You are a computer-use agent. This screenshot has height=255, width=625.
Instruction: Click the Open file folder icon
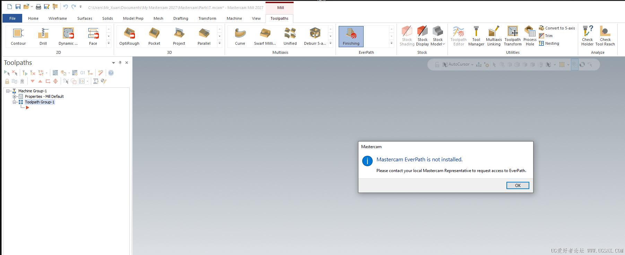(26, 7)
